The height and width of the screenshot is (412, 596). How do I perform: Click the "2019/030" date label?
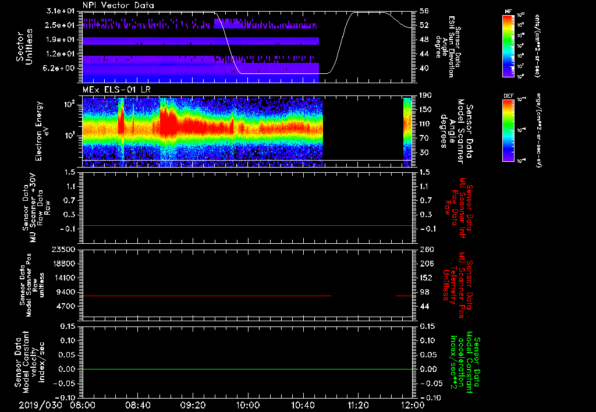41,405
